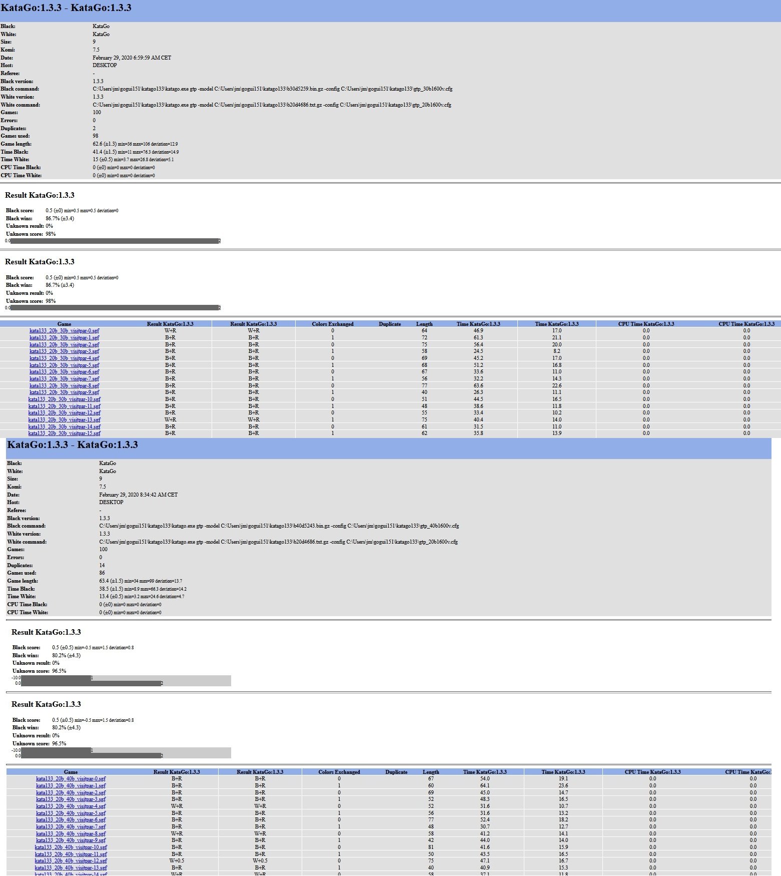Click the date February 29, 2020 8:34:42 AM

coord(138,495)
